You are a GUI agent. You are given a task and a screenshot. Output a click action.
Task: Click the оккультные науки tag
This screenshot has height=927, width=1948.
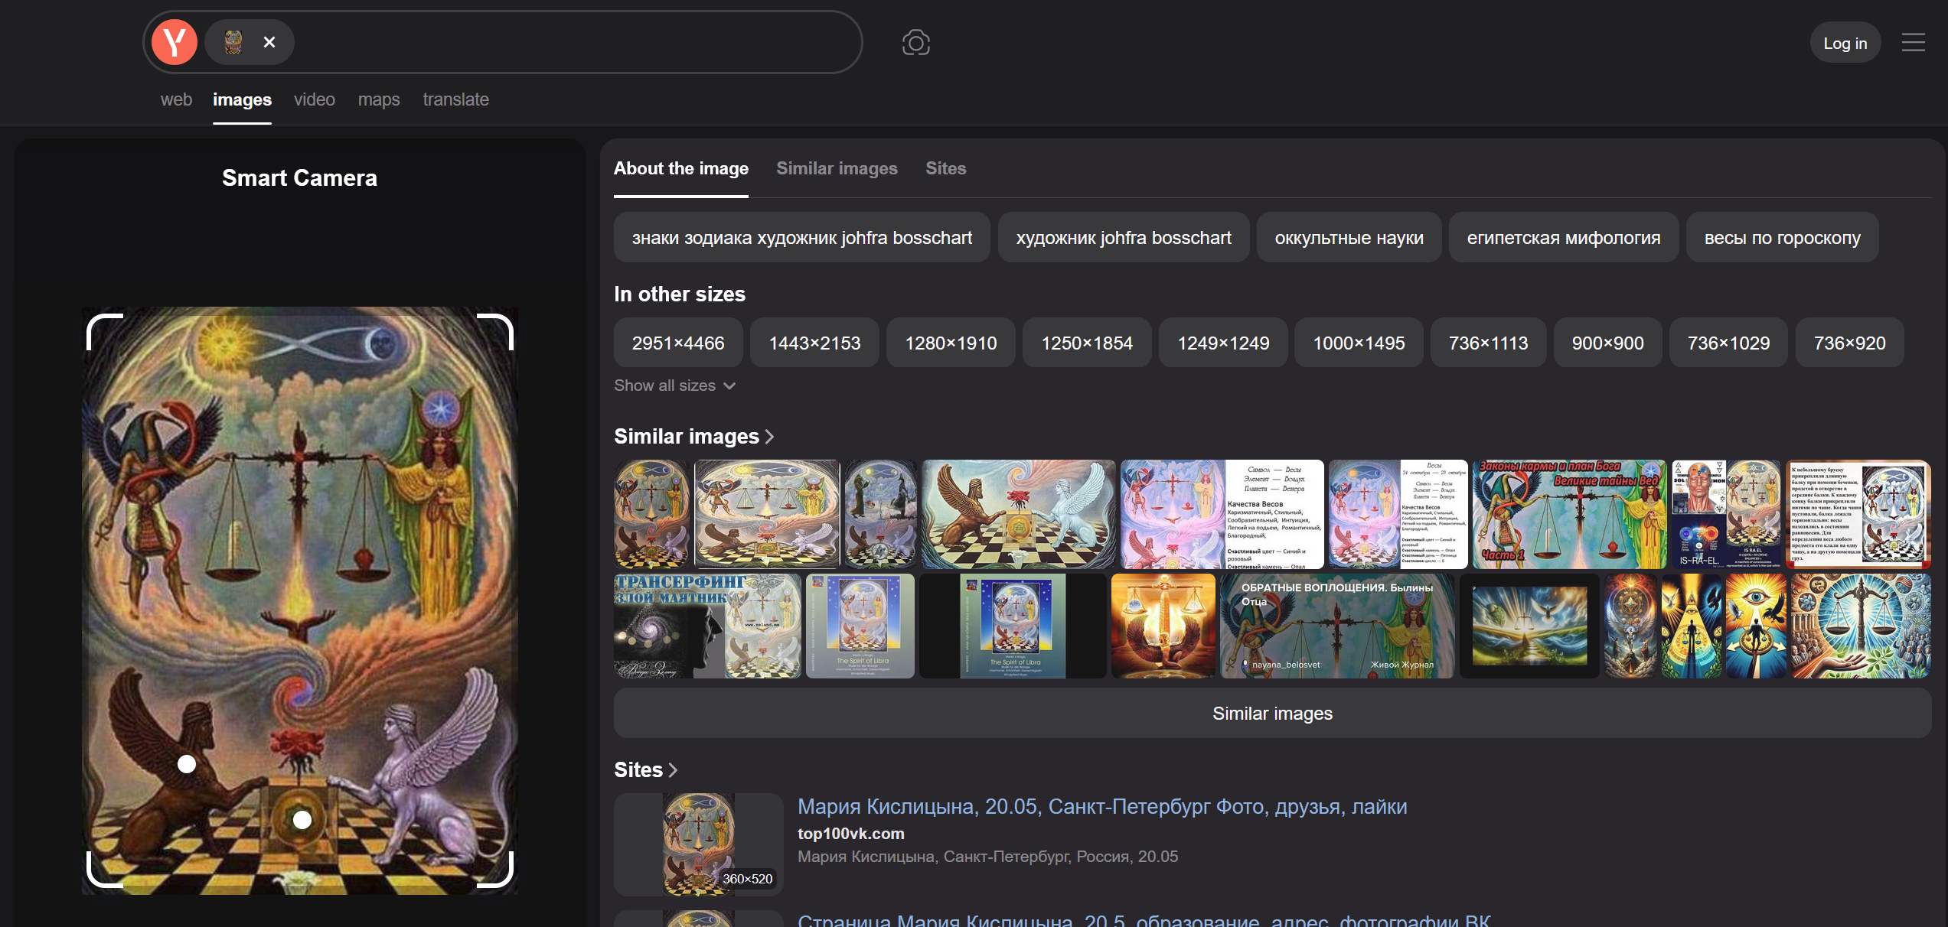(1349, 238)
